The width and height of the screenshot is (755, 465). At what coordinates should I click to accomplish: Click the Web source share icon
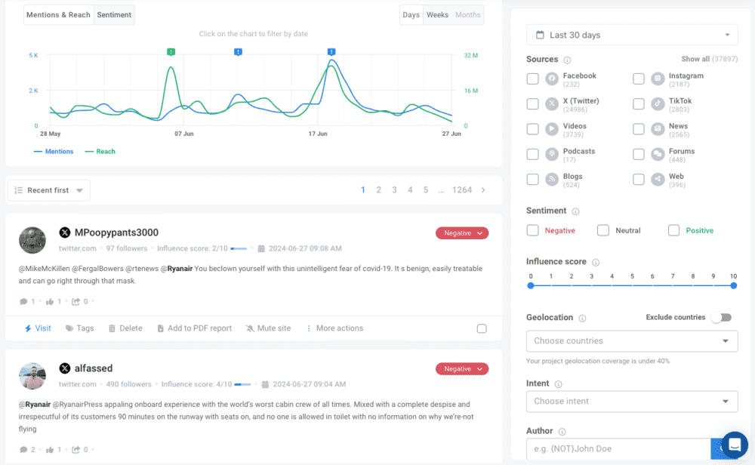click(658, 179)
